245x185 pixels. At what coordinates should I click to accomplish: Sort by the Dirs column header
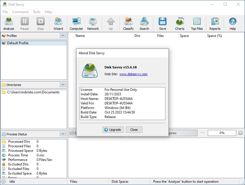pyautogui.click(x=145, y=36)
